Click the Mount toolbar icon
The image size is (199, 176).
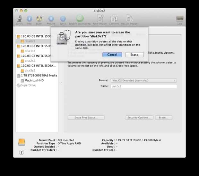coord(51,19)
